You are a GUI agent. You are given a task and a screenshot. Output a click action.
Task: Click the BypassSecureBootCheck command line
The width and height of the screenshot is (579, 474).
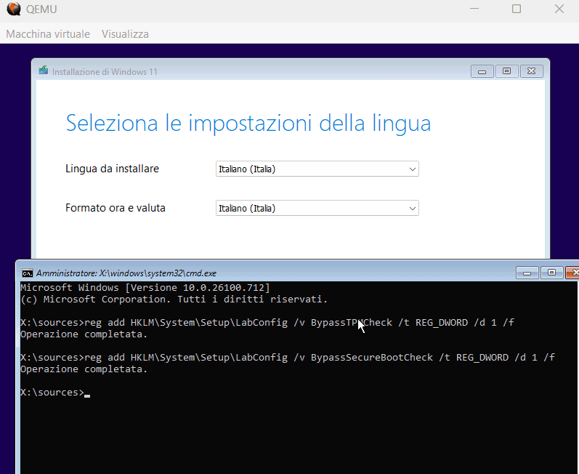(x=287, y=357)
